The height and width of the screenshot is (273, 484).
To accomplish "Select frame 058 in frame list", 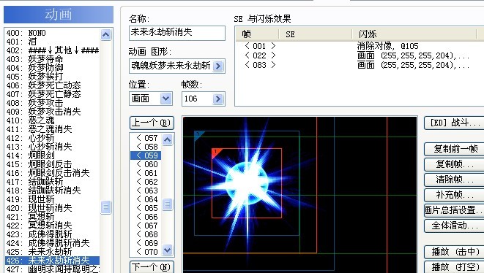I will click(146, 147).
